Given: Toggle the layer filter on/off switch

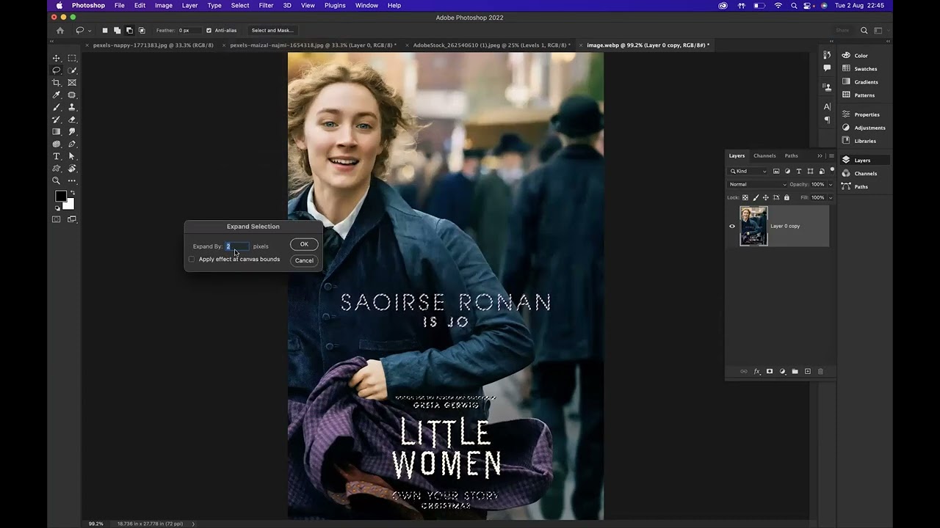Looking at the screenshot, I should 832,170.
